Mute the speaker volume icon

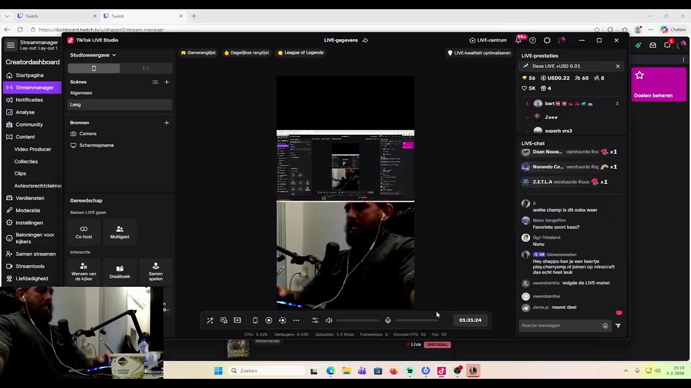click(329, 320)
